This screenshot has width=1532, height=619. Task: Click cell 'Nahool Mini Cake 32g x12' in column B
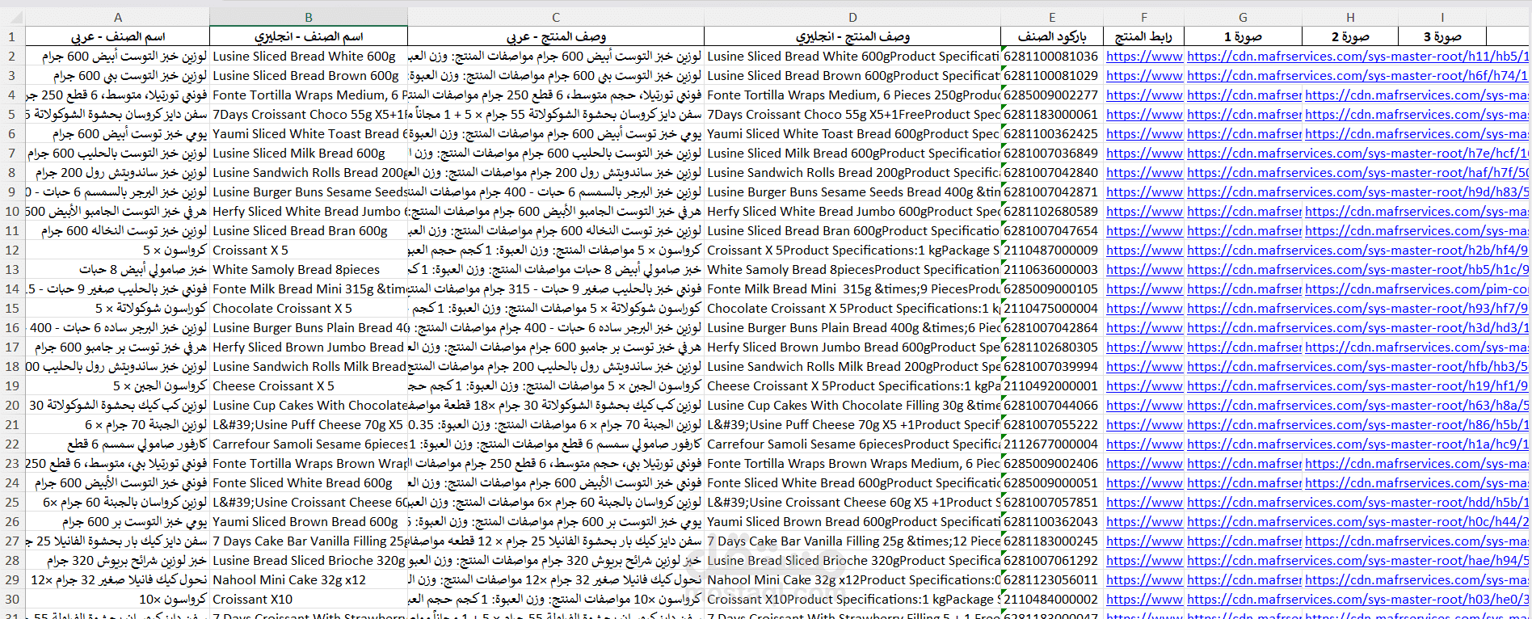click(309, 579)
